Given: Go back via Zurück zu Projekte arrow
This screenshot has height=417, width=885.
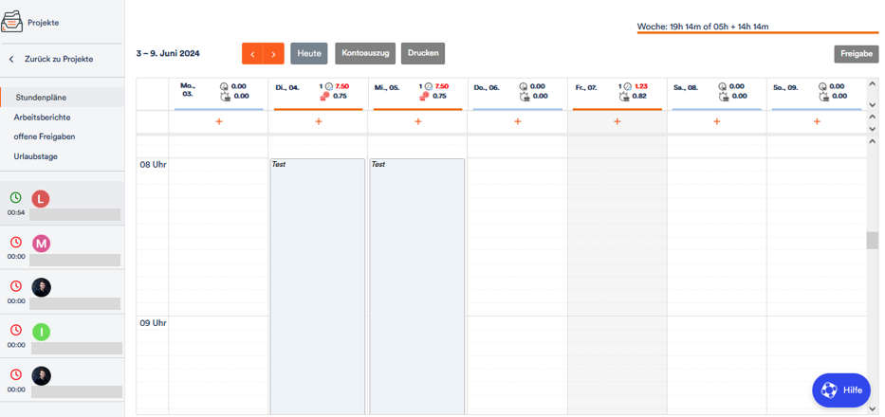Looking at the screenshot, I should [x=11, y=59].
